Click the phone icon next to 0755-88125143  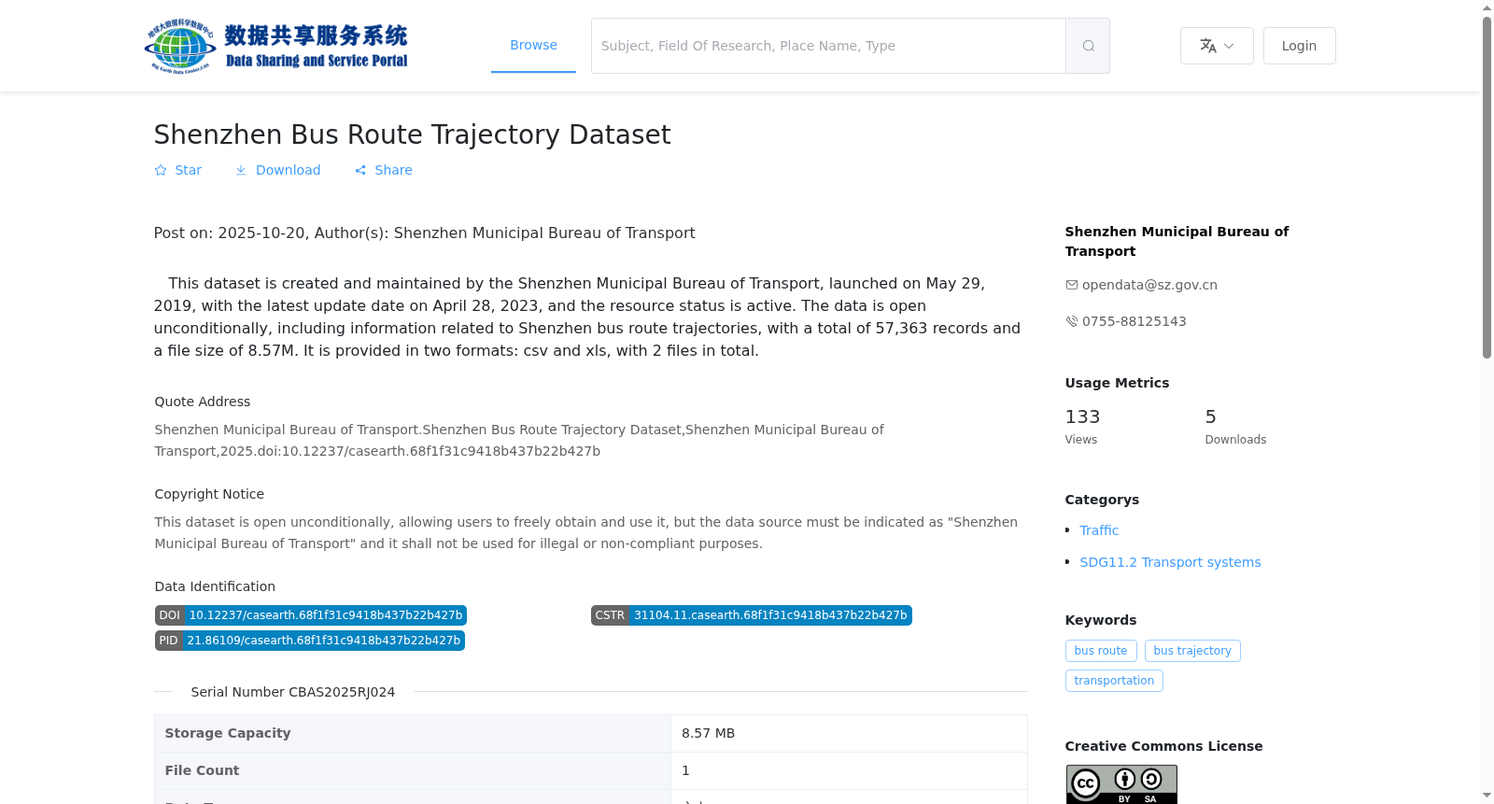click(x=1072, y=321)
